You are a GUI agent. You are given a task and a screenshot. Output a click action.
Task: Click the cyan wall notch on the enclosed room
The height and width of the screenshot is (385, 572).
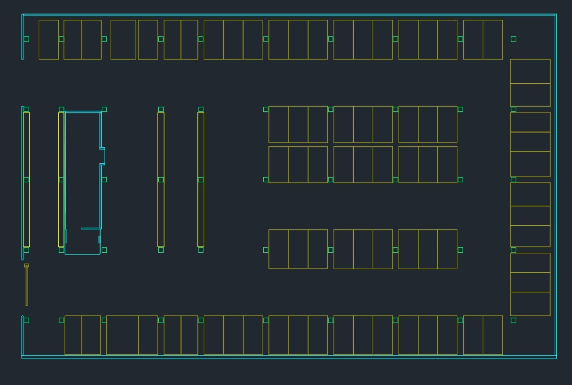105,156
